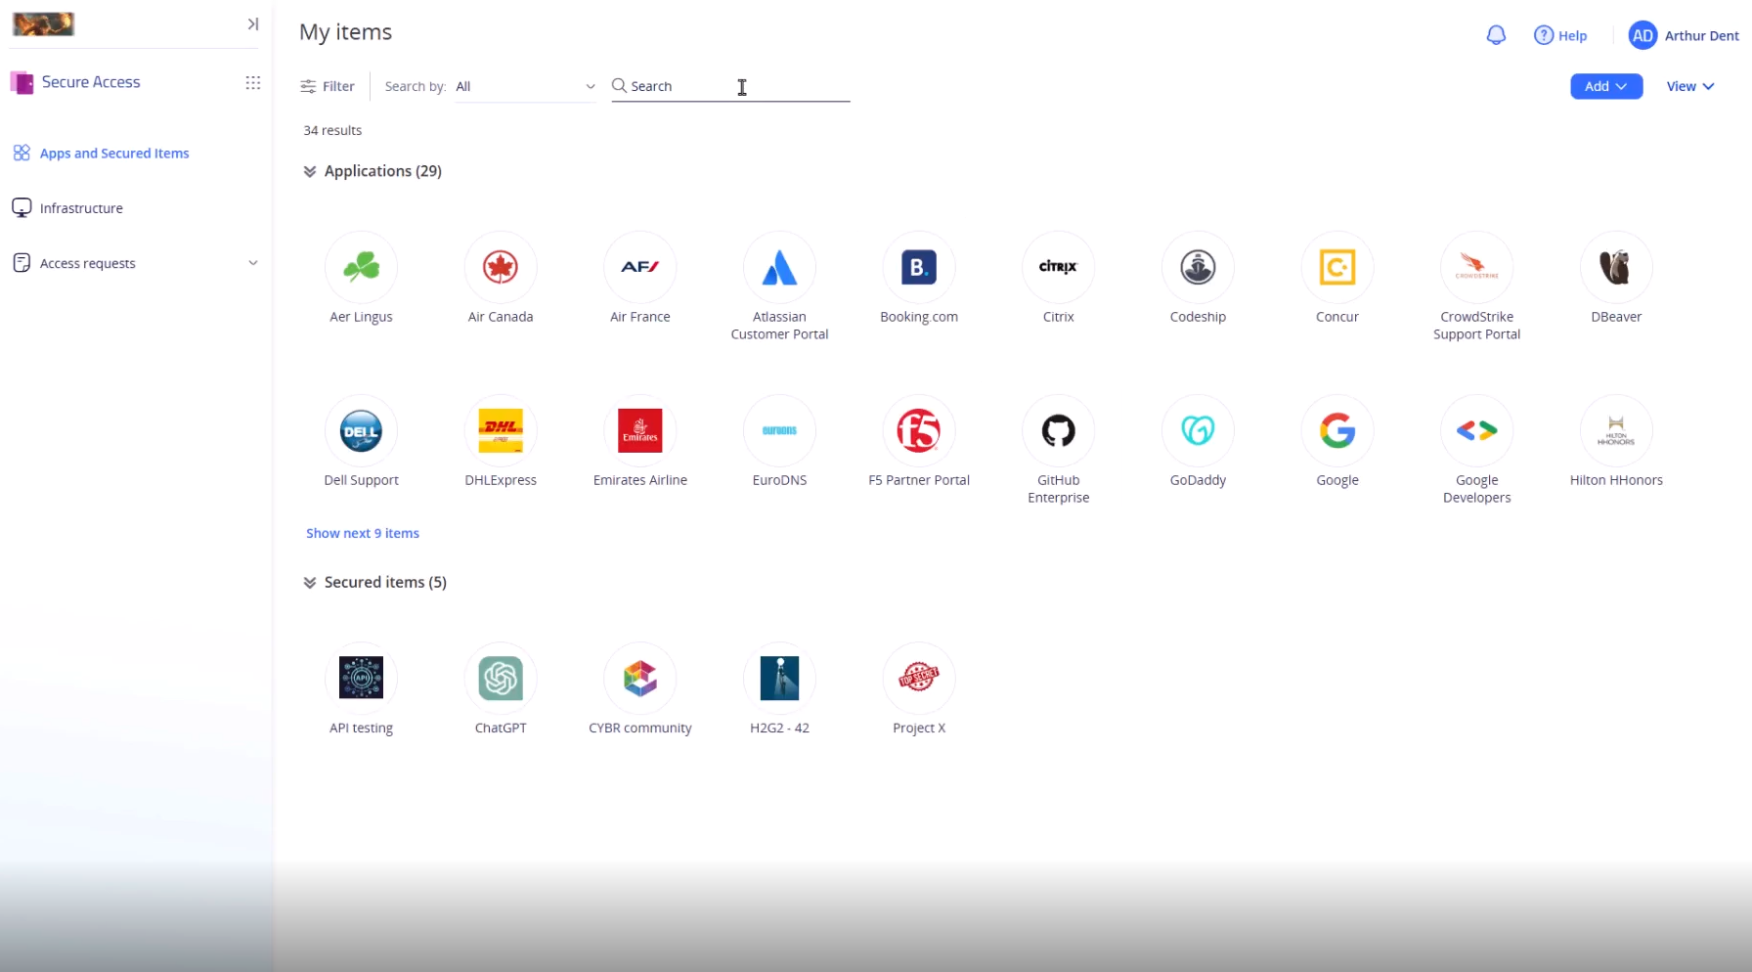Image resolution: width=1752 pixels, height=972 pixels.
Task: Open the F5 Partner Portal
Action: coord(919,430)
